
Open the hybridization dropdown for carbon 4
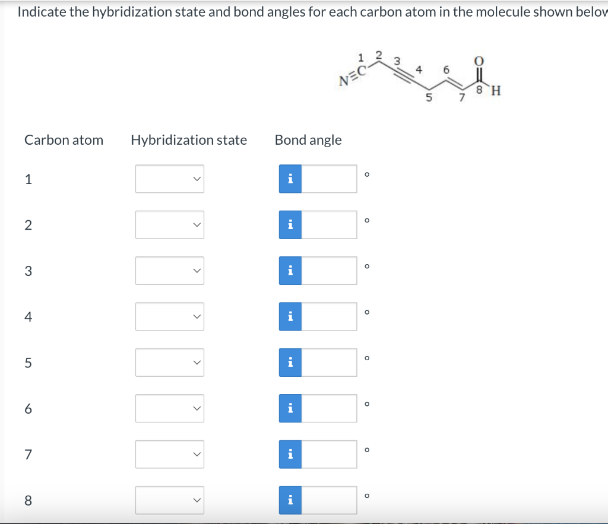[169, 316]
